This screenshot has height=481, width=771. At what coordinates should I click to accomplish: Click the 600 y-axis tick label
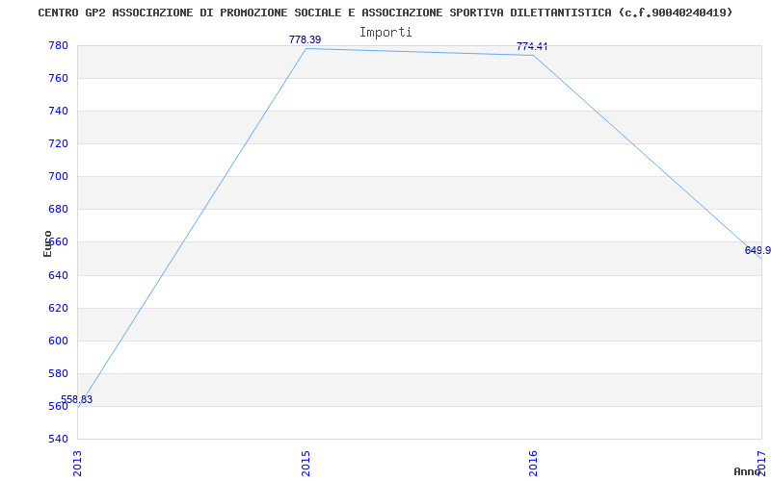coord(58,342)
